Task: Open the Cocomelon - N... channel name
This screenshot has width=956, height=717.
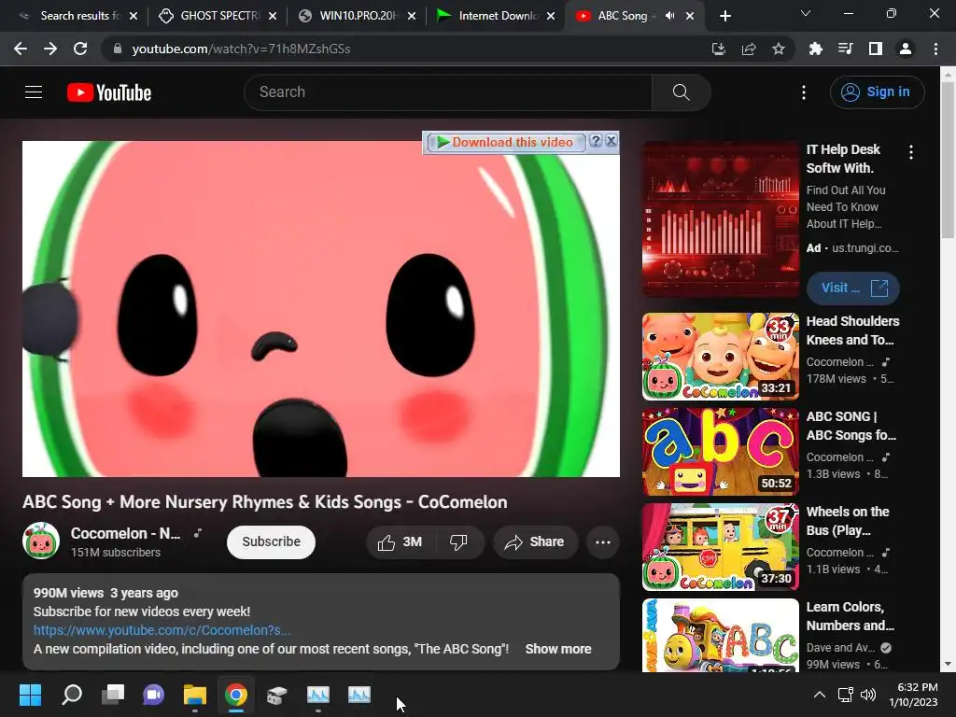Action: coord(126,533)
